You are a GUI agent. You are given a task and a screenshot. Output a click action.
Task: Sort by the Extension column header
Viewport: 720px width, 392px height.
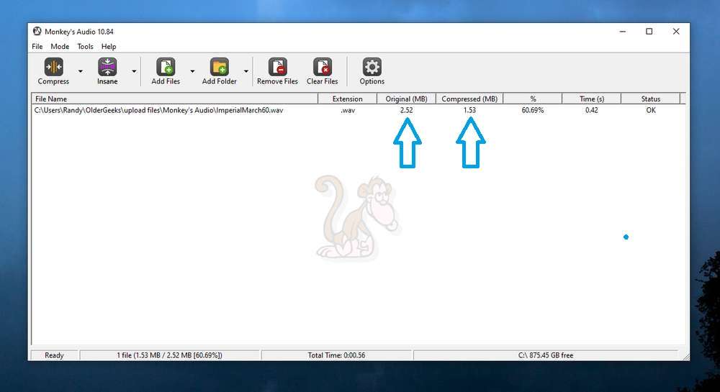pos(348,99)
